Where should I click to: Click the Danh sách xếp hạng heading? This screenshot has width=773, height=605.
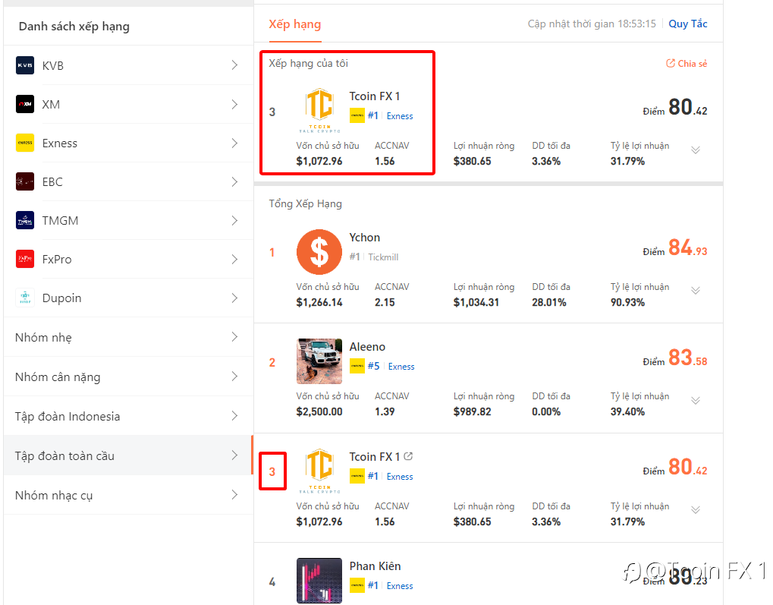click(x=74, y=27)
